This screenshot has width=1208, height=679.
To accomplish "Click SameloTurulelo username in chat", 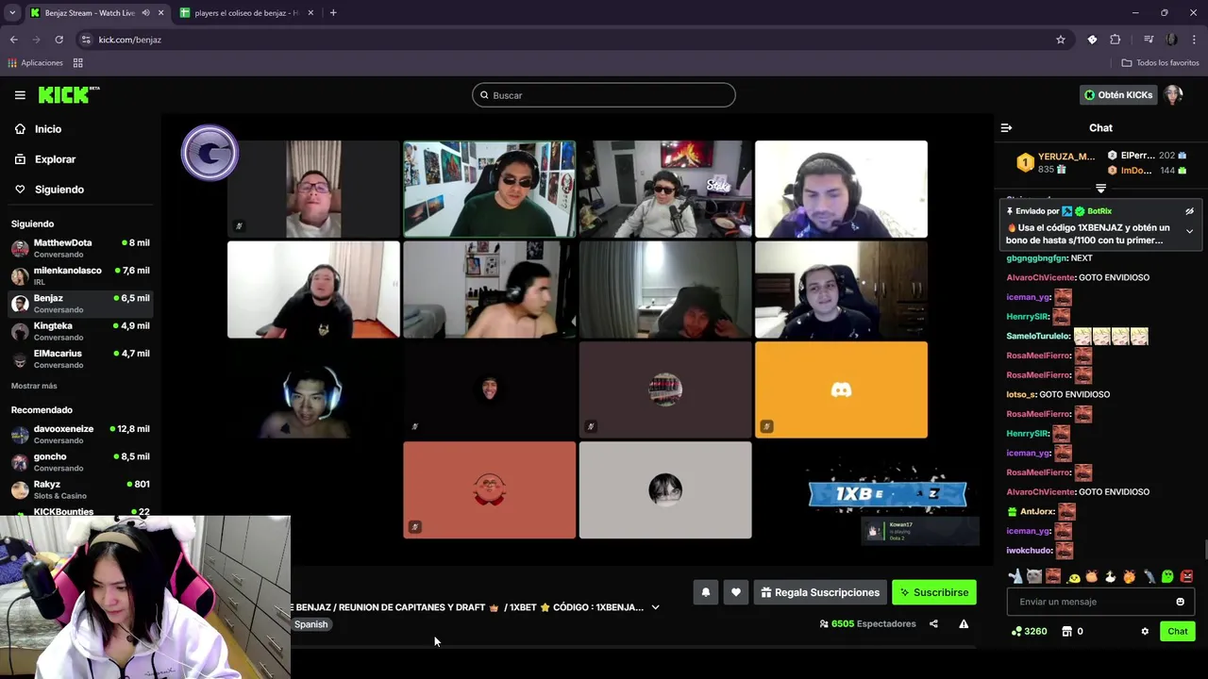I will click(x=1038, y=336).
